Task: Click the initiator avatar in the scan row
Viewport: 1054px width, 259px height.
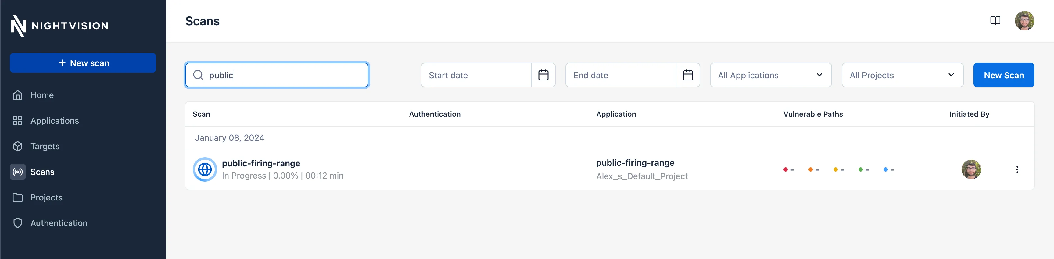Action: 971,169
